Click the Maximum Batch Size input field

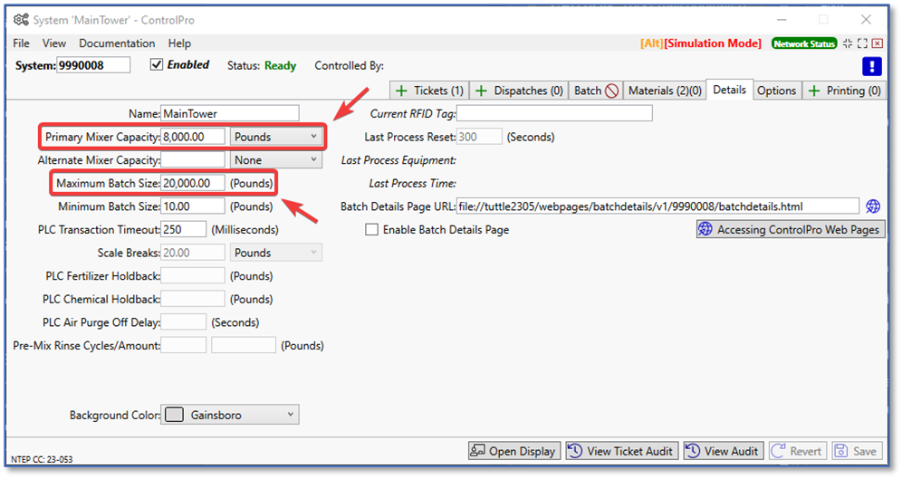point(193,183)
